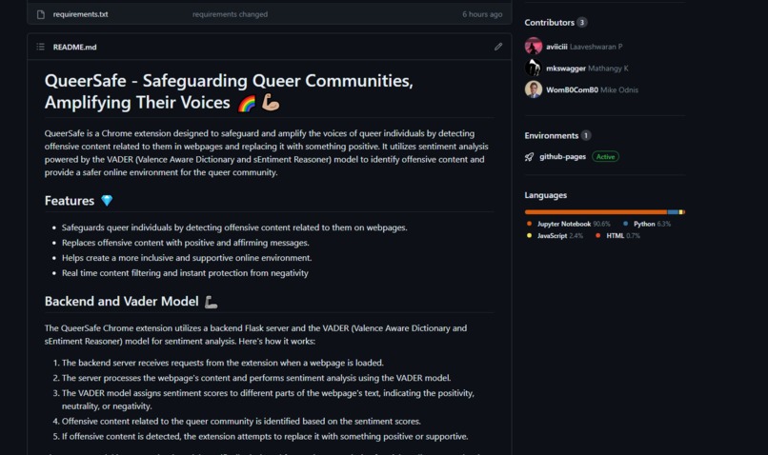Click the rocket icon beside github-pages
Image resolution: width=768 pixels, height=455 pixels.
pos(529,156)
